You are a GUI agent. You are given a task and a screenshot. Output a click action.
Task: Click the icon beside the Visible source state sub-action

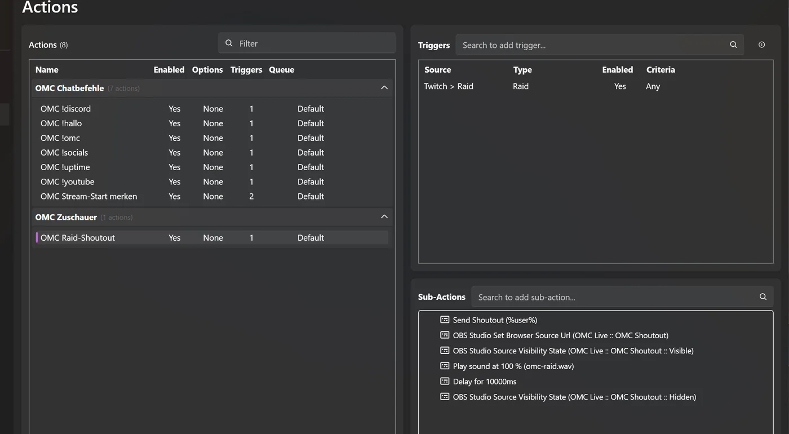click(445, 351)
